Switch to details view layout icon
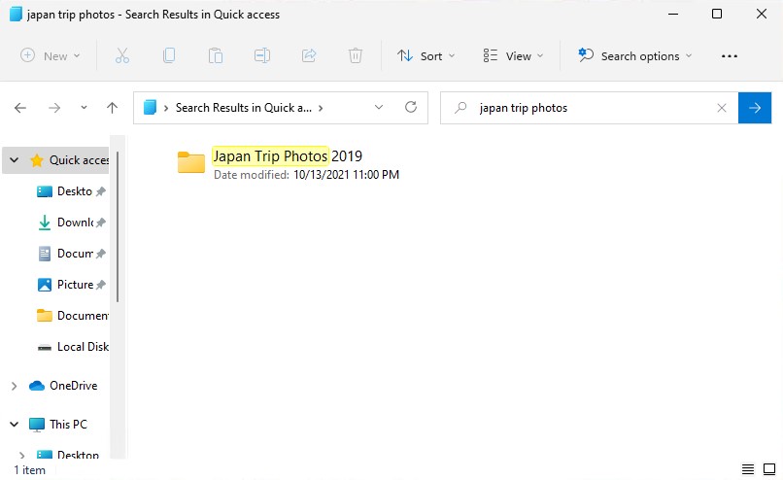This screenshot has height=480, width=783. (x=748, y=469)
